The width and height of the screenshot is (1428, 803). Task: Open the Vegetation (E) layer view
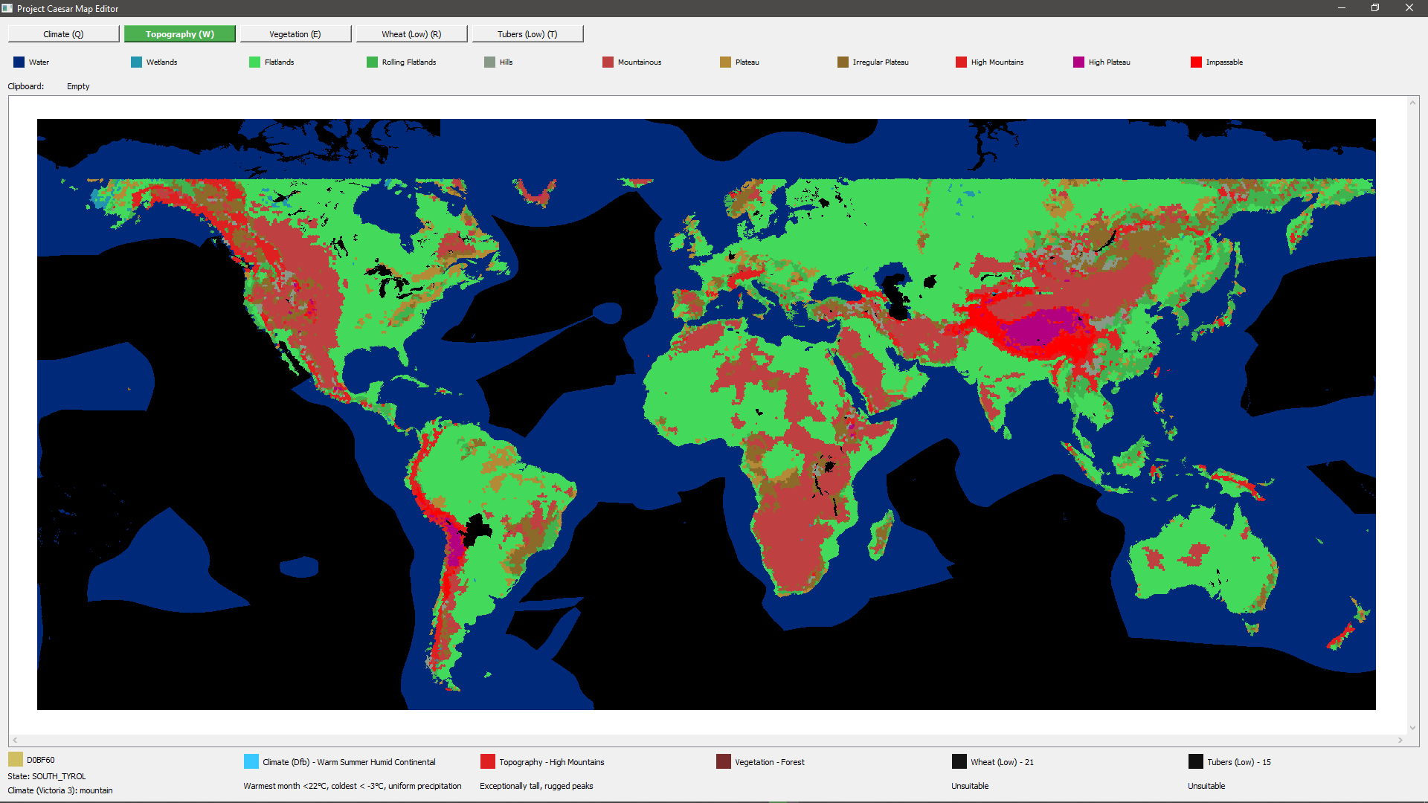[295, 34]
